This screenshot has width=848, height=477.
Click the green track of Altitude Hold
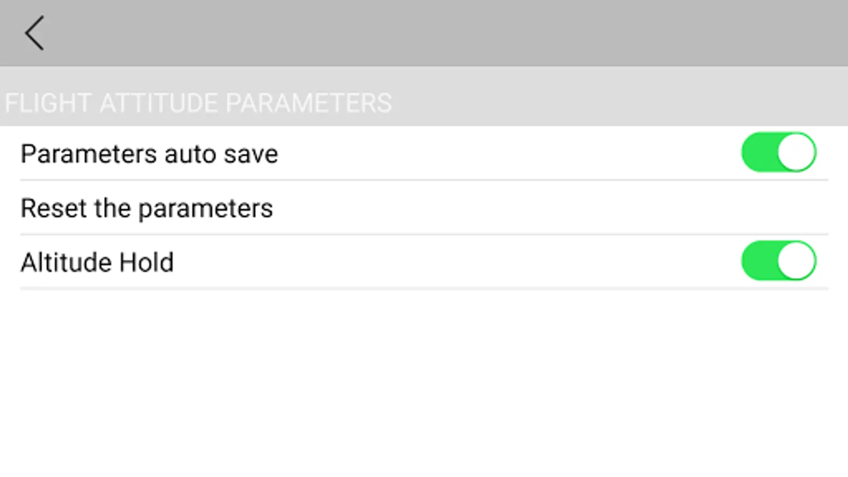[x=758, y=261]
